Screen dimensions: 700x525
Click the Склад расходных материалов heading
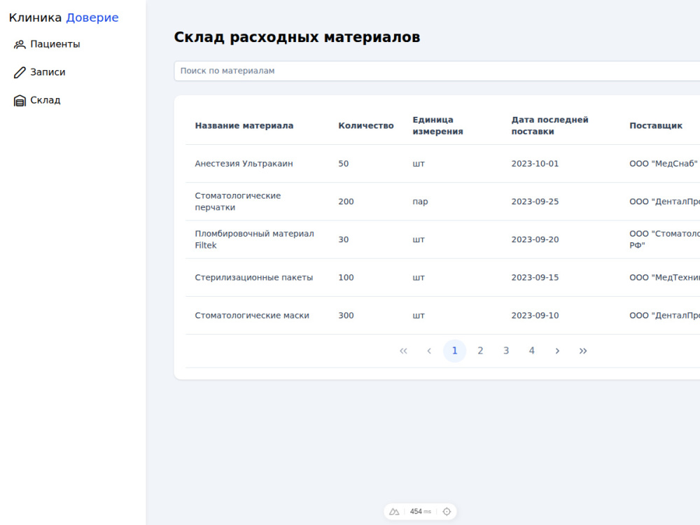pyautogui.click(x=297, y=37)
